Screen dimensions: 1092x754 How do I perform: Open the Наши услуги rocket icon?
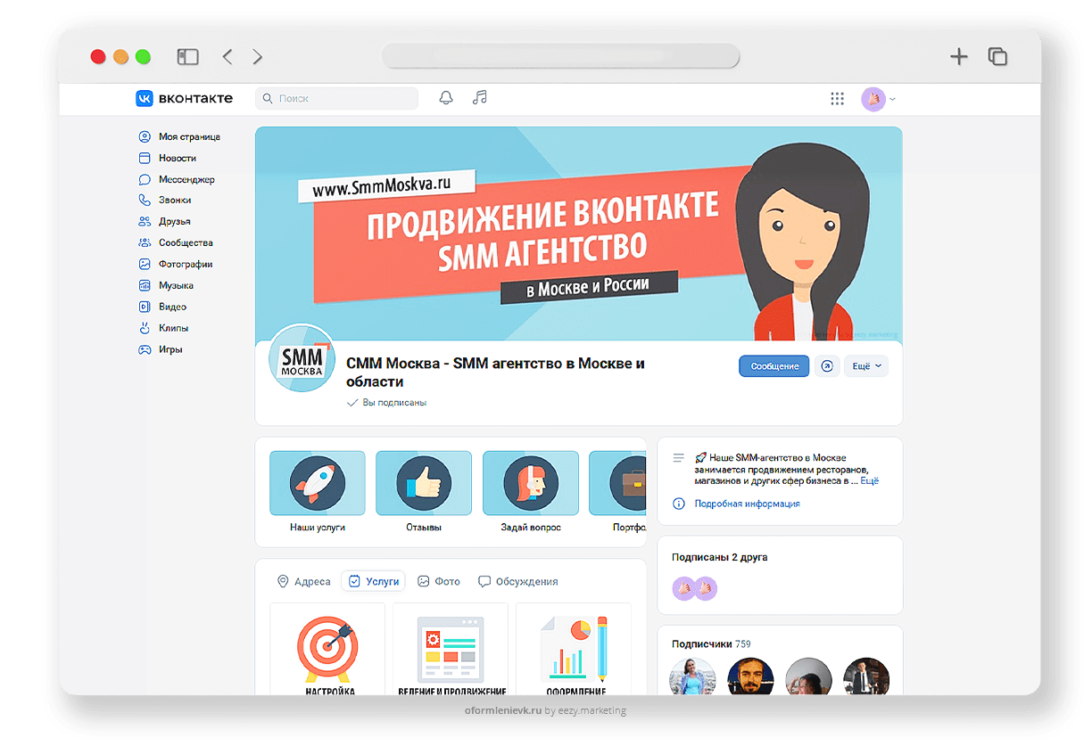tap(318, 483)
